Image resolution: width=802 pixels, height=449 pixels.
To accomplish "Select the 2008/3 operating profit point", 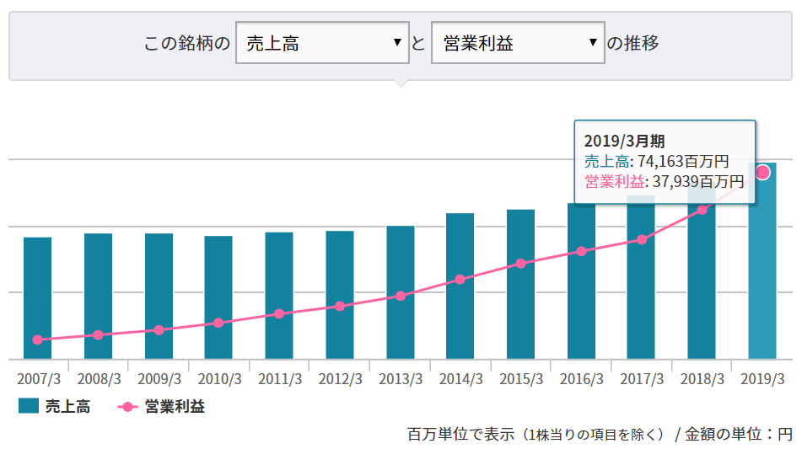I will (98, 335).
